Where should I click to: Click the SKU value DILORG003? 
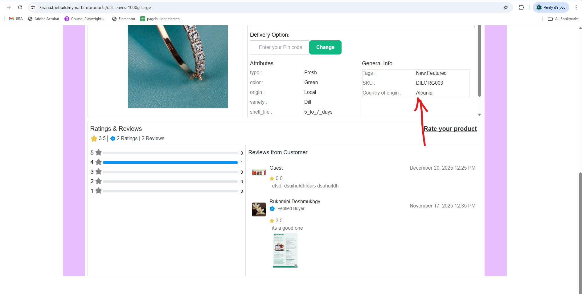coord(429,83)
